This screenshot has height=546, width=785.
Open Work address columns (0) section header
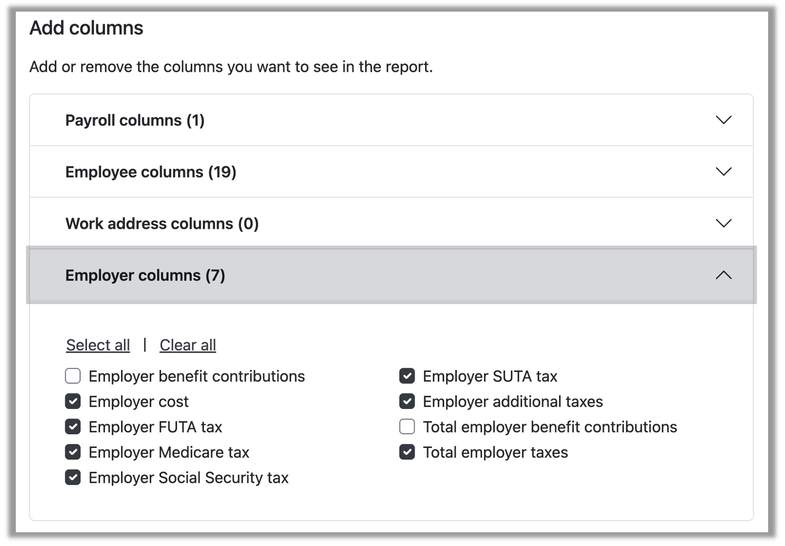click(162, 223)
